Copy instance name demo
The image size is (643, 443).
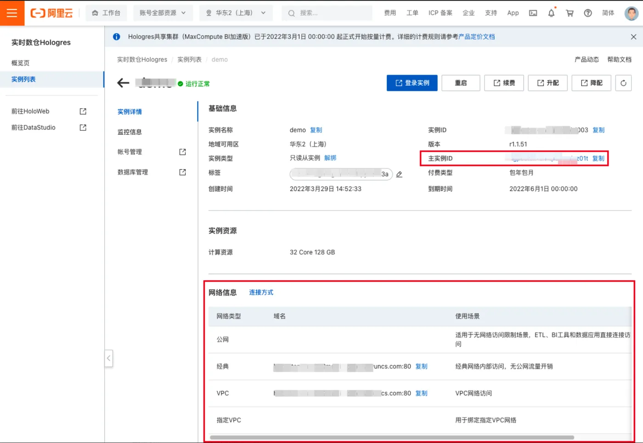click(316, 130)
